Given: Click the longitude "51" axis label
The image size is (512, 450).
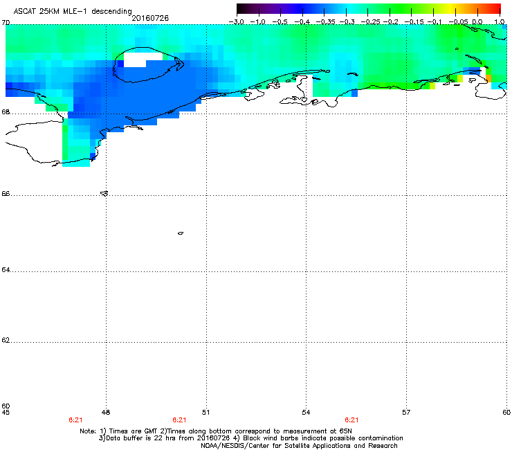Looking at the screenshot, I should tap(205, 413).
